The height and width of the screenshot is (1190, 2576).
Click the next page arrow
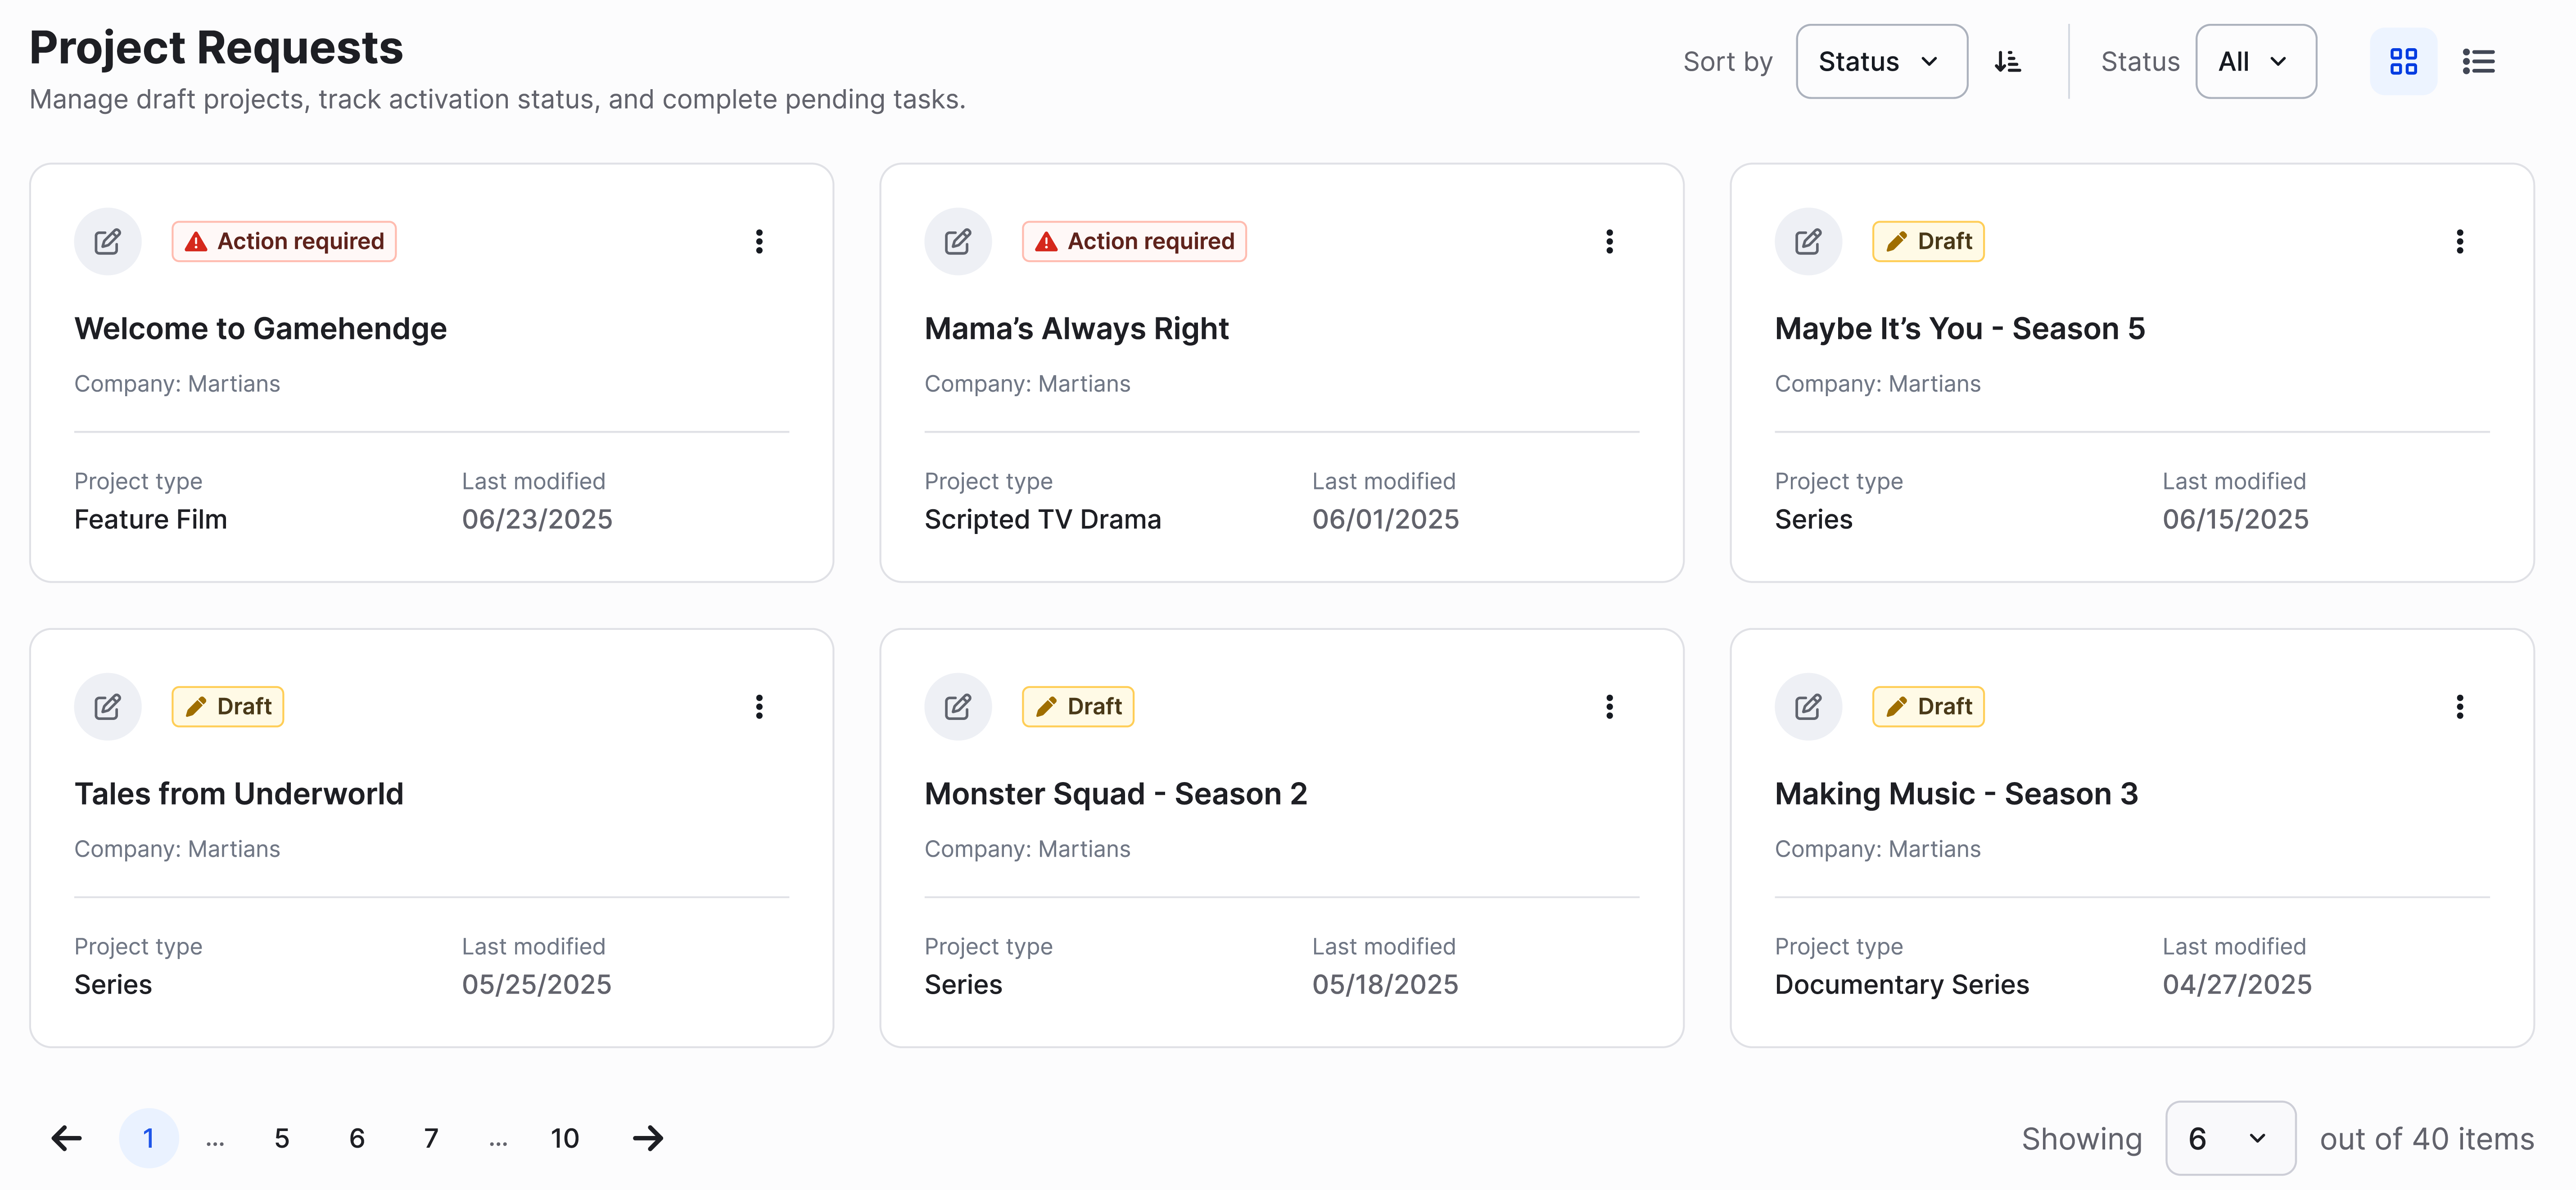(648, 1138)
